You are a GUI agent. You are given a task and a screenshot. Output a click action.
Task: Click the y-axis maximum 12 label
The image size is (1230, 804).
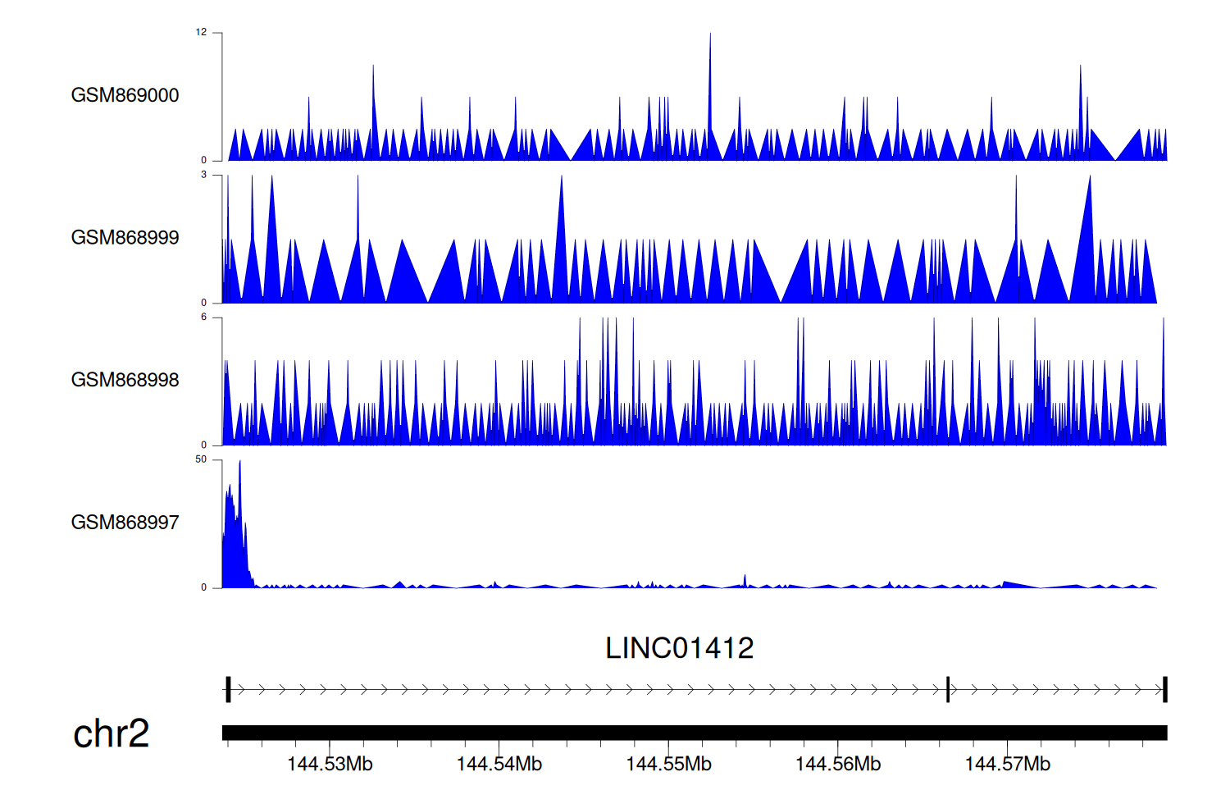point(201,33)
